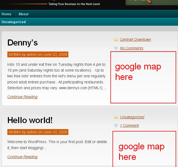
Task: Open the 1 Comment link for Hello world!
Action: click(x=129, y=125)
